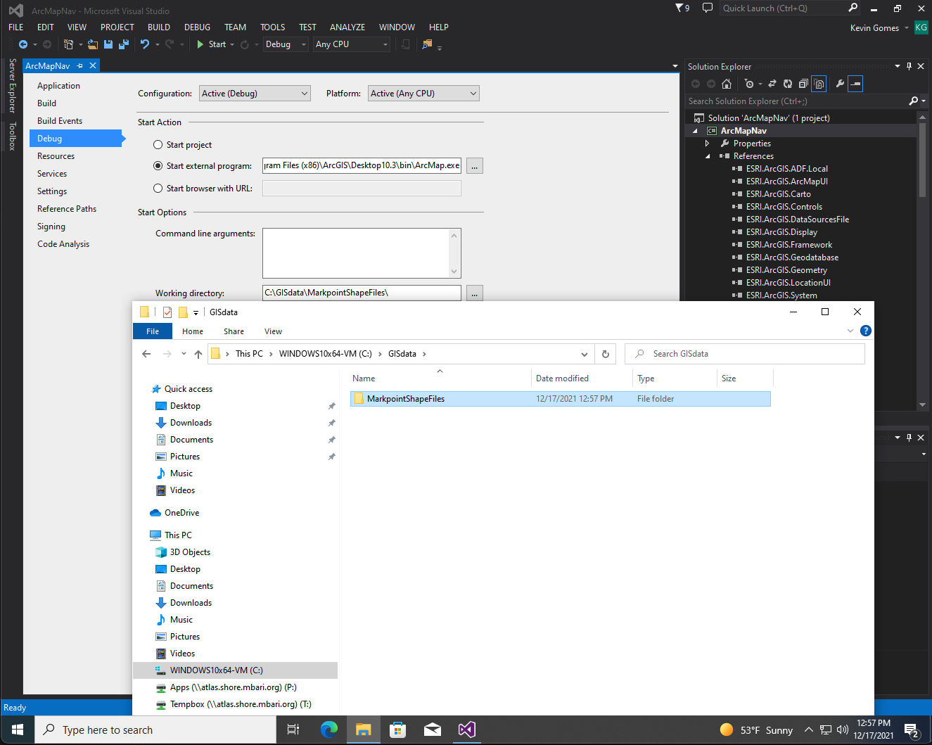Click the Start debugging button
The height and width of the screenshot is (745, 932).
pyautogui.click(x=212, y=44)
